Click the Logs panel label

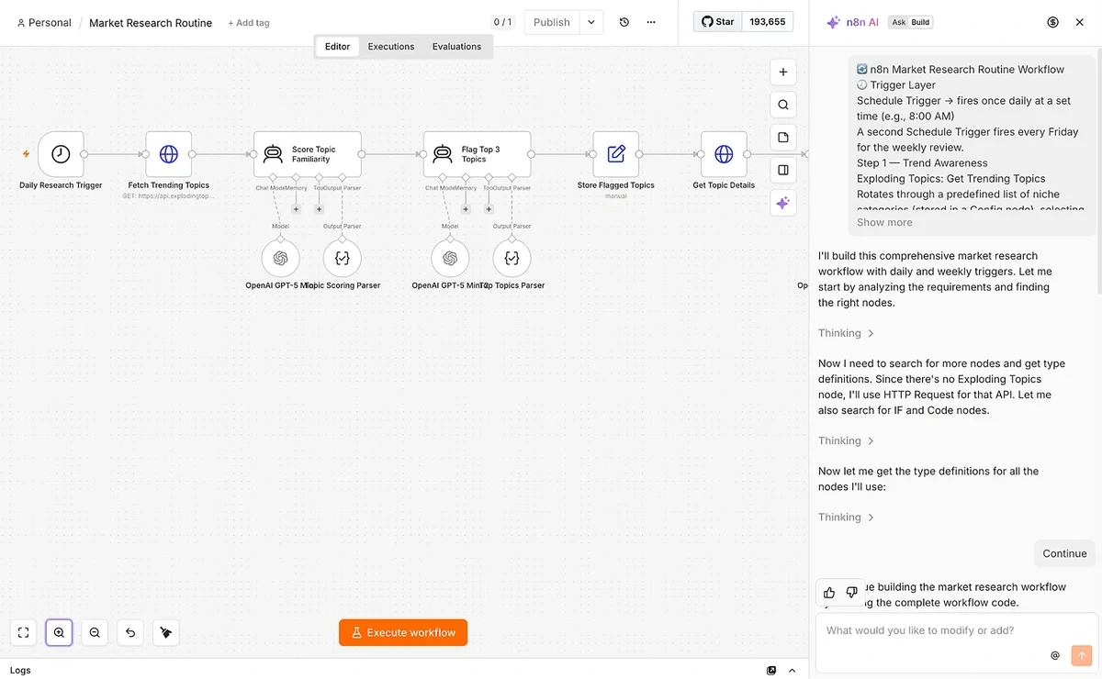tap(20, 671)
